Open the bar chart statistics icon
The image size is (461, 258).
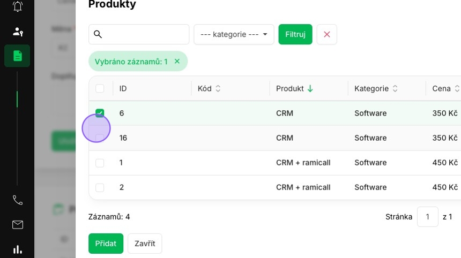coord(18,249)
